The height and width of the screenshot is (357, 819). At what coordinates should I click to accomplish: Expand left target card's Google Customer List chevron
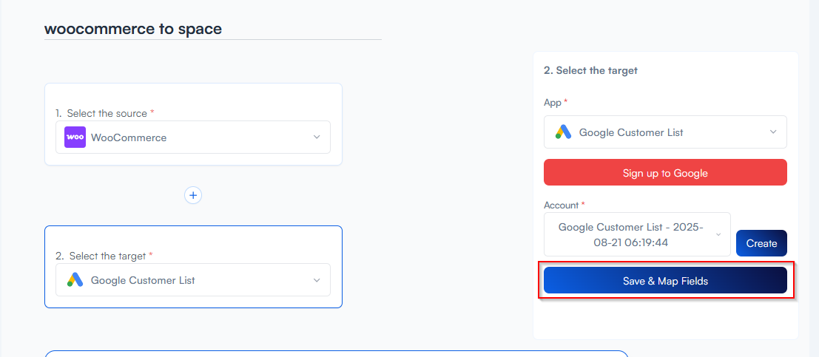[317, 280]
